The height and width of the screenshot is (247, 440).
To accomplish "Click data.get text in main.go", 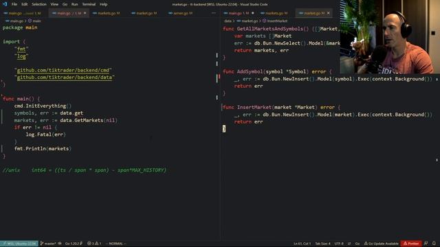I will coord(71,113).
